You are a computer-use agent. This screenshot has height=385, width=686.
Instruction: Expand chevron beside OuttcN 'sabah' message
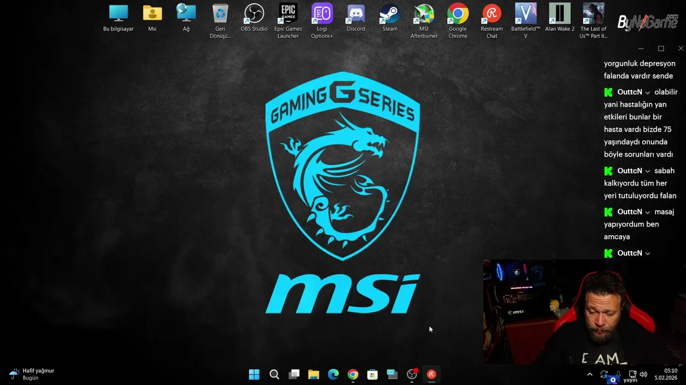pos(647,171)
